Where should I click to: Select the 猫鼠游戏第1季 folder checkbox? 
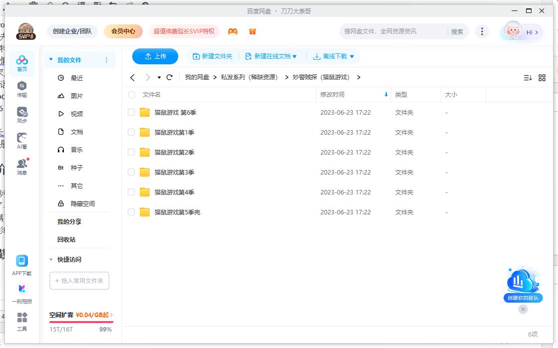[131, 133]
